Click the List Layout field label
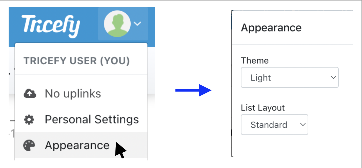Screen dimensions: 362x168 [263, 108]
